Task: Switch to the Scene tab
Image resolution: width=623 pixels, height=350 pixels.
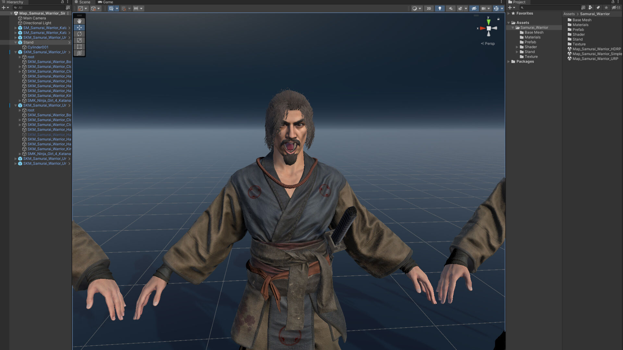Action: 82,2
